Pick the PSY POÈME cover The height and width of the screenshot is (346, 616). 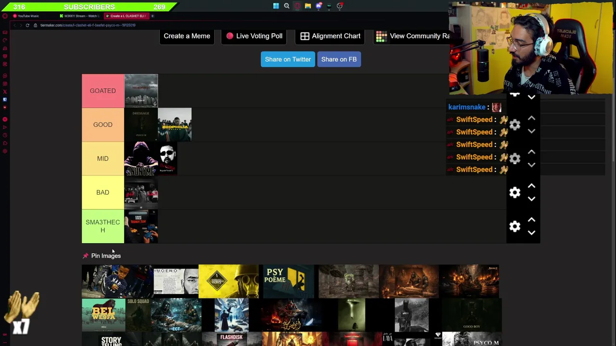click(x=288, y=281)
